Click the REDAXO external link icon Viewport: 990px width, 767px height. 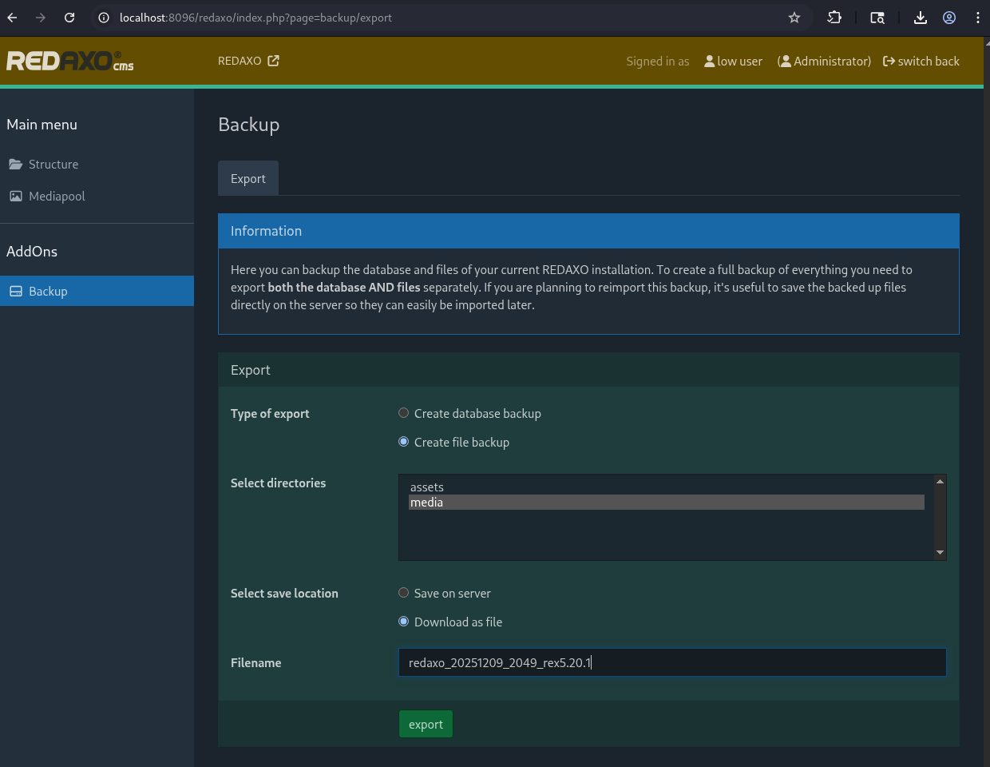(x=273, y=61)
